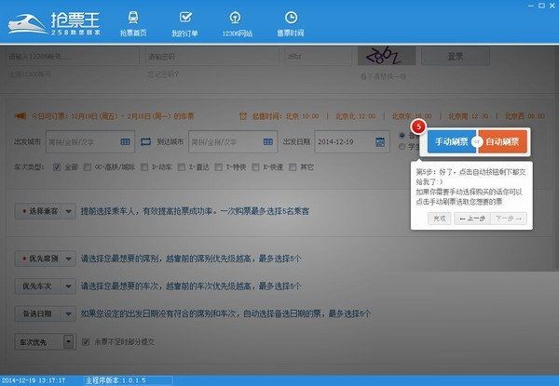
Task: Go to previous step 上一步
Action: (x=472, y=219)
